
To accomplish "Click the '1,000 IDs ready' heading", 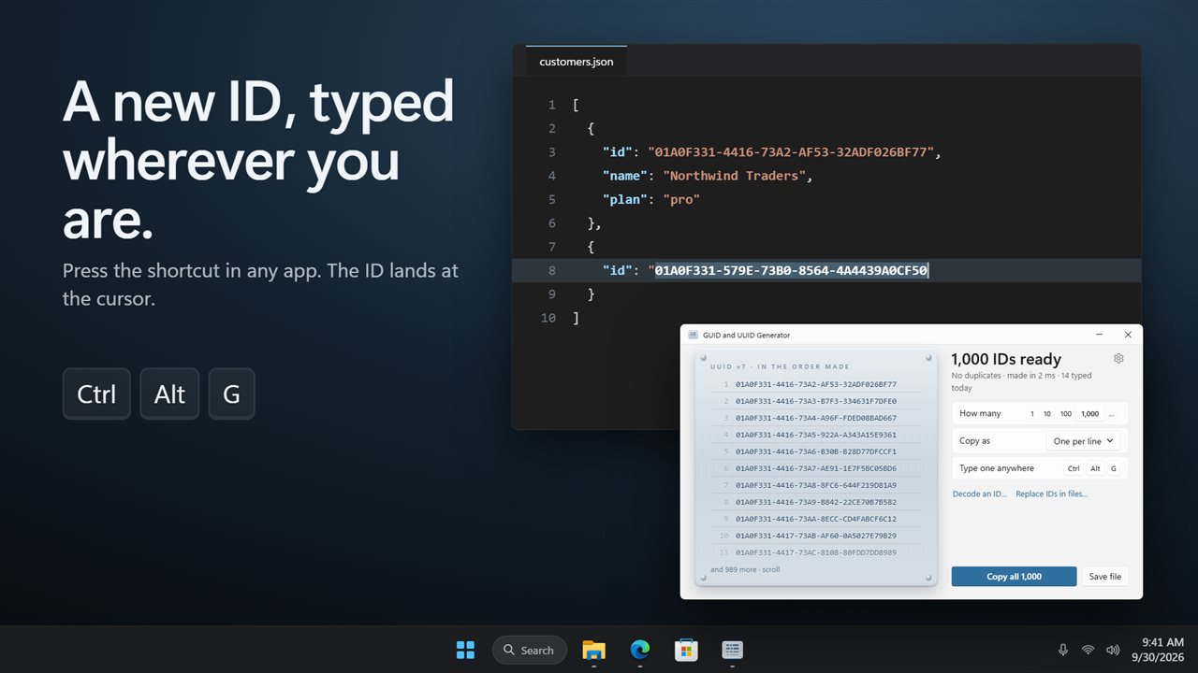I will click(1006, 359).
